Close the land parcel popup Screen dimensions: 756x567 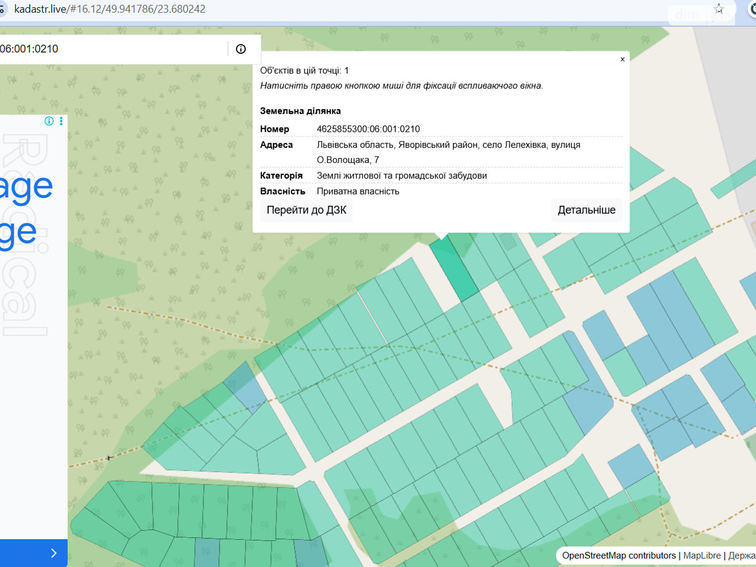click(622, 59)
